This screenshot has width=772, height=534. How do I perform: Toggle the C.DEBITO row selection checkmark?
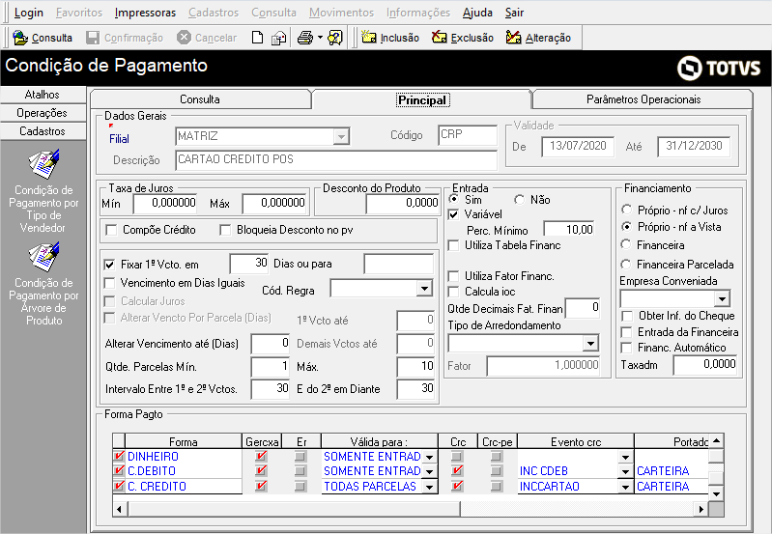point(119,470)
